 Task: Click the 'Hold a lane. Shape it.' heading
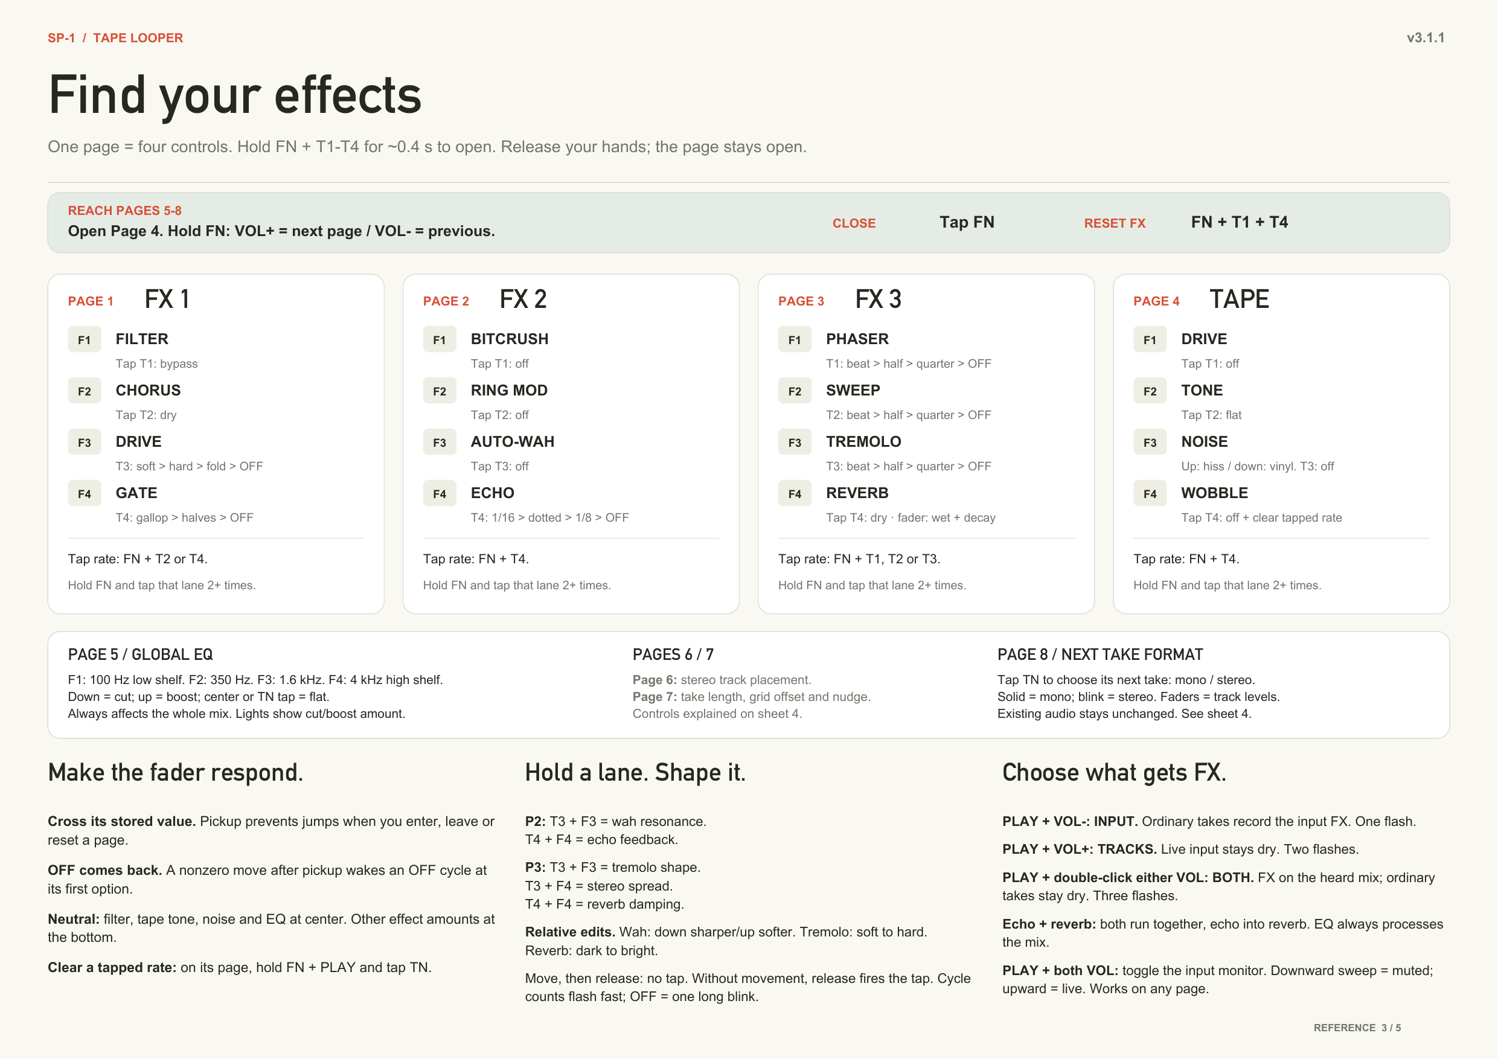635,773
